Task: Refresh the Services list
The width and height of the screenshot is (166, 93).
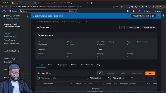Action: pyautogui.click(x=100, y=73)
